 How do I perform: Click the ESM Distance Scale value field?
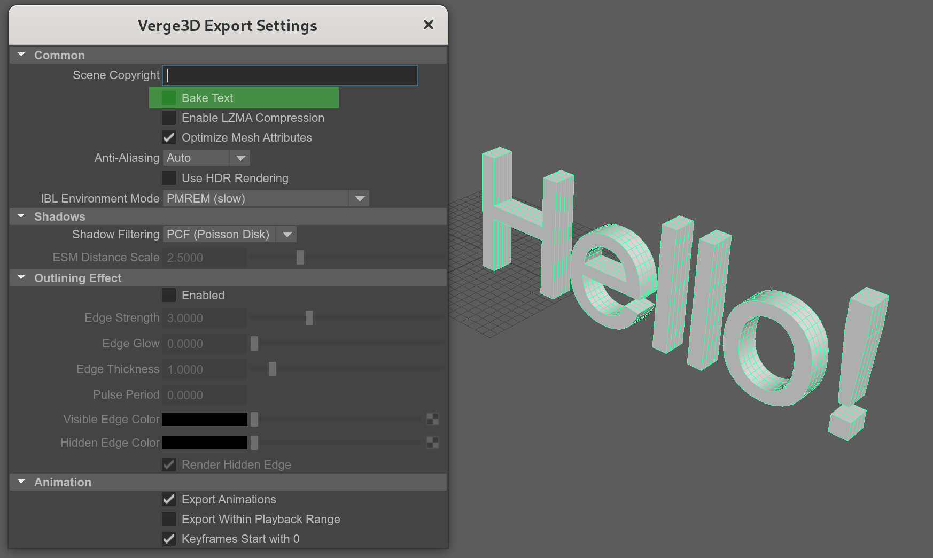(x=205, y=258)
